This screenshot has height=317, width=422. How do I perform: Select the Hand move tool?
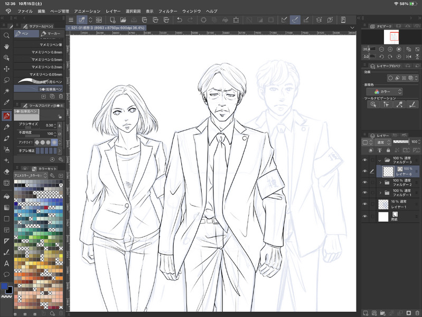pos(6,47)
